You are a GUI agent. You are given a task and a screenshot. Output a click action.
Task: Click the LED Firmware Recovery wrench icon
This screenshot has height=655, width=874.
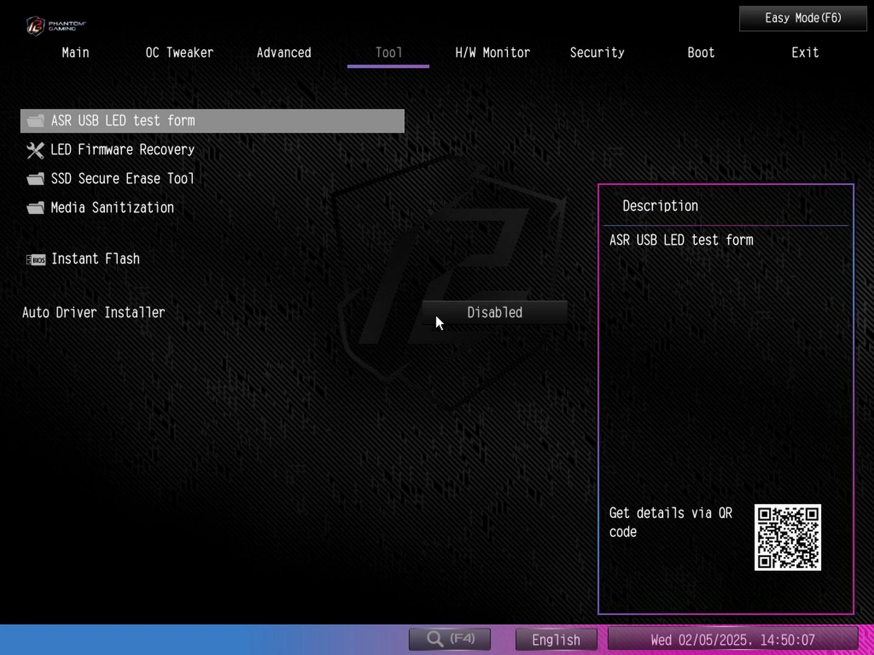tap(36, 150)
